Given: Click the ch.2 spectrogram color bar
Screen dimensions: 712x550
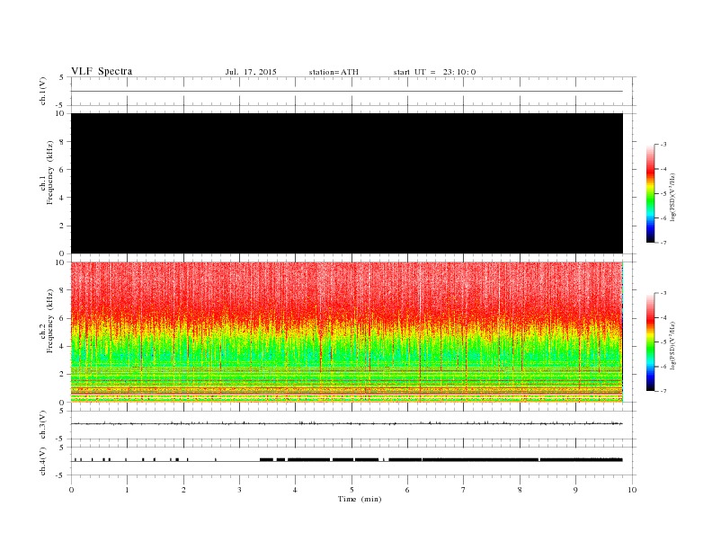Looking at the screenshot, I should (651, 342).
